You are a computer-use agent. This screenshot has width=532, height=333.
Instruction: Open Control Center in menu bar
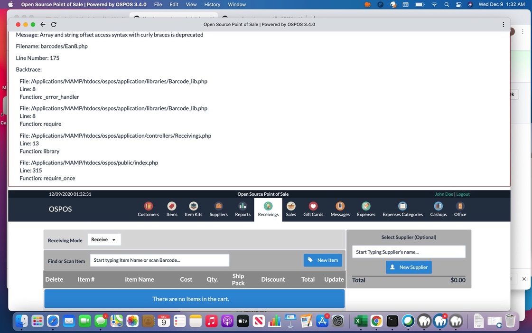pyautogui.click(x=458, y=4)
